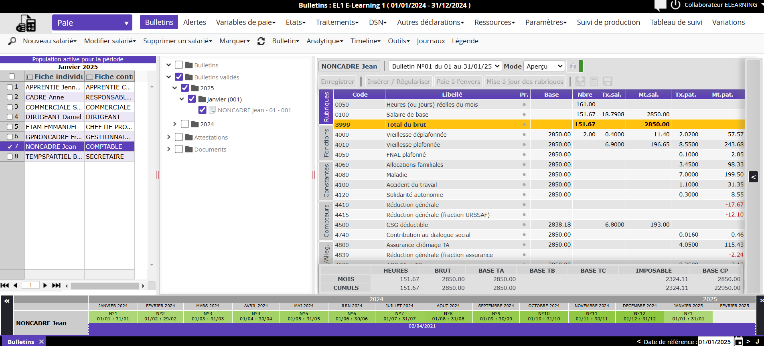Uncheck the Bulletins validés folder checkbox
764x346 pixels.
[179, 77]
